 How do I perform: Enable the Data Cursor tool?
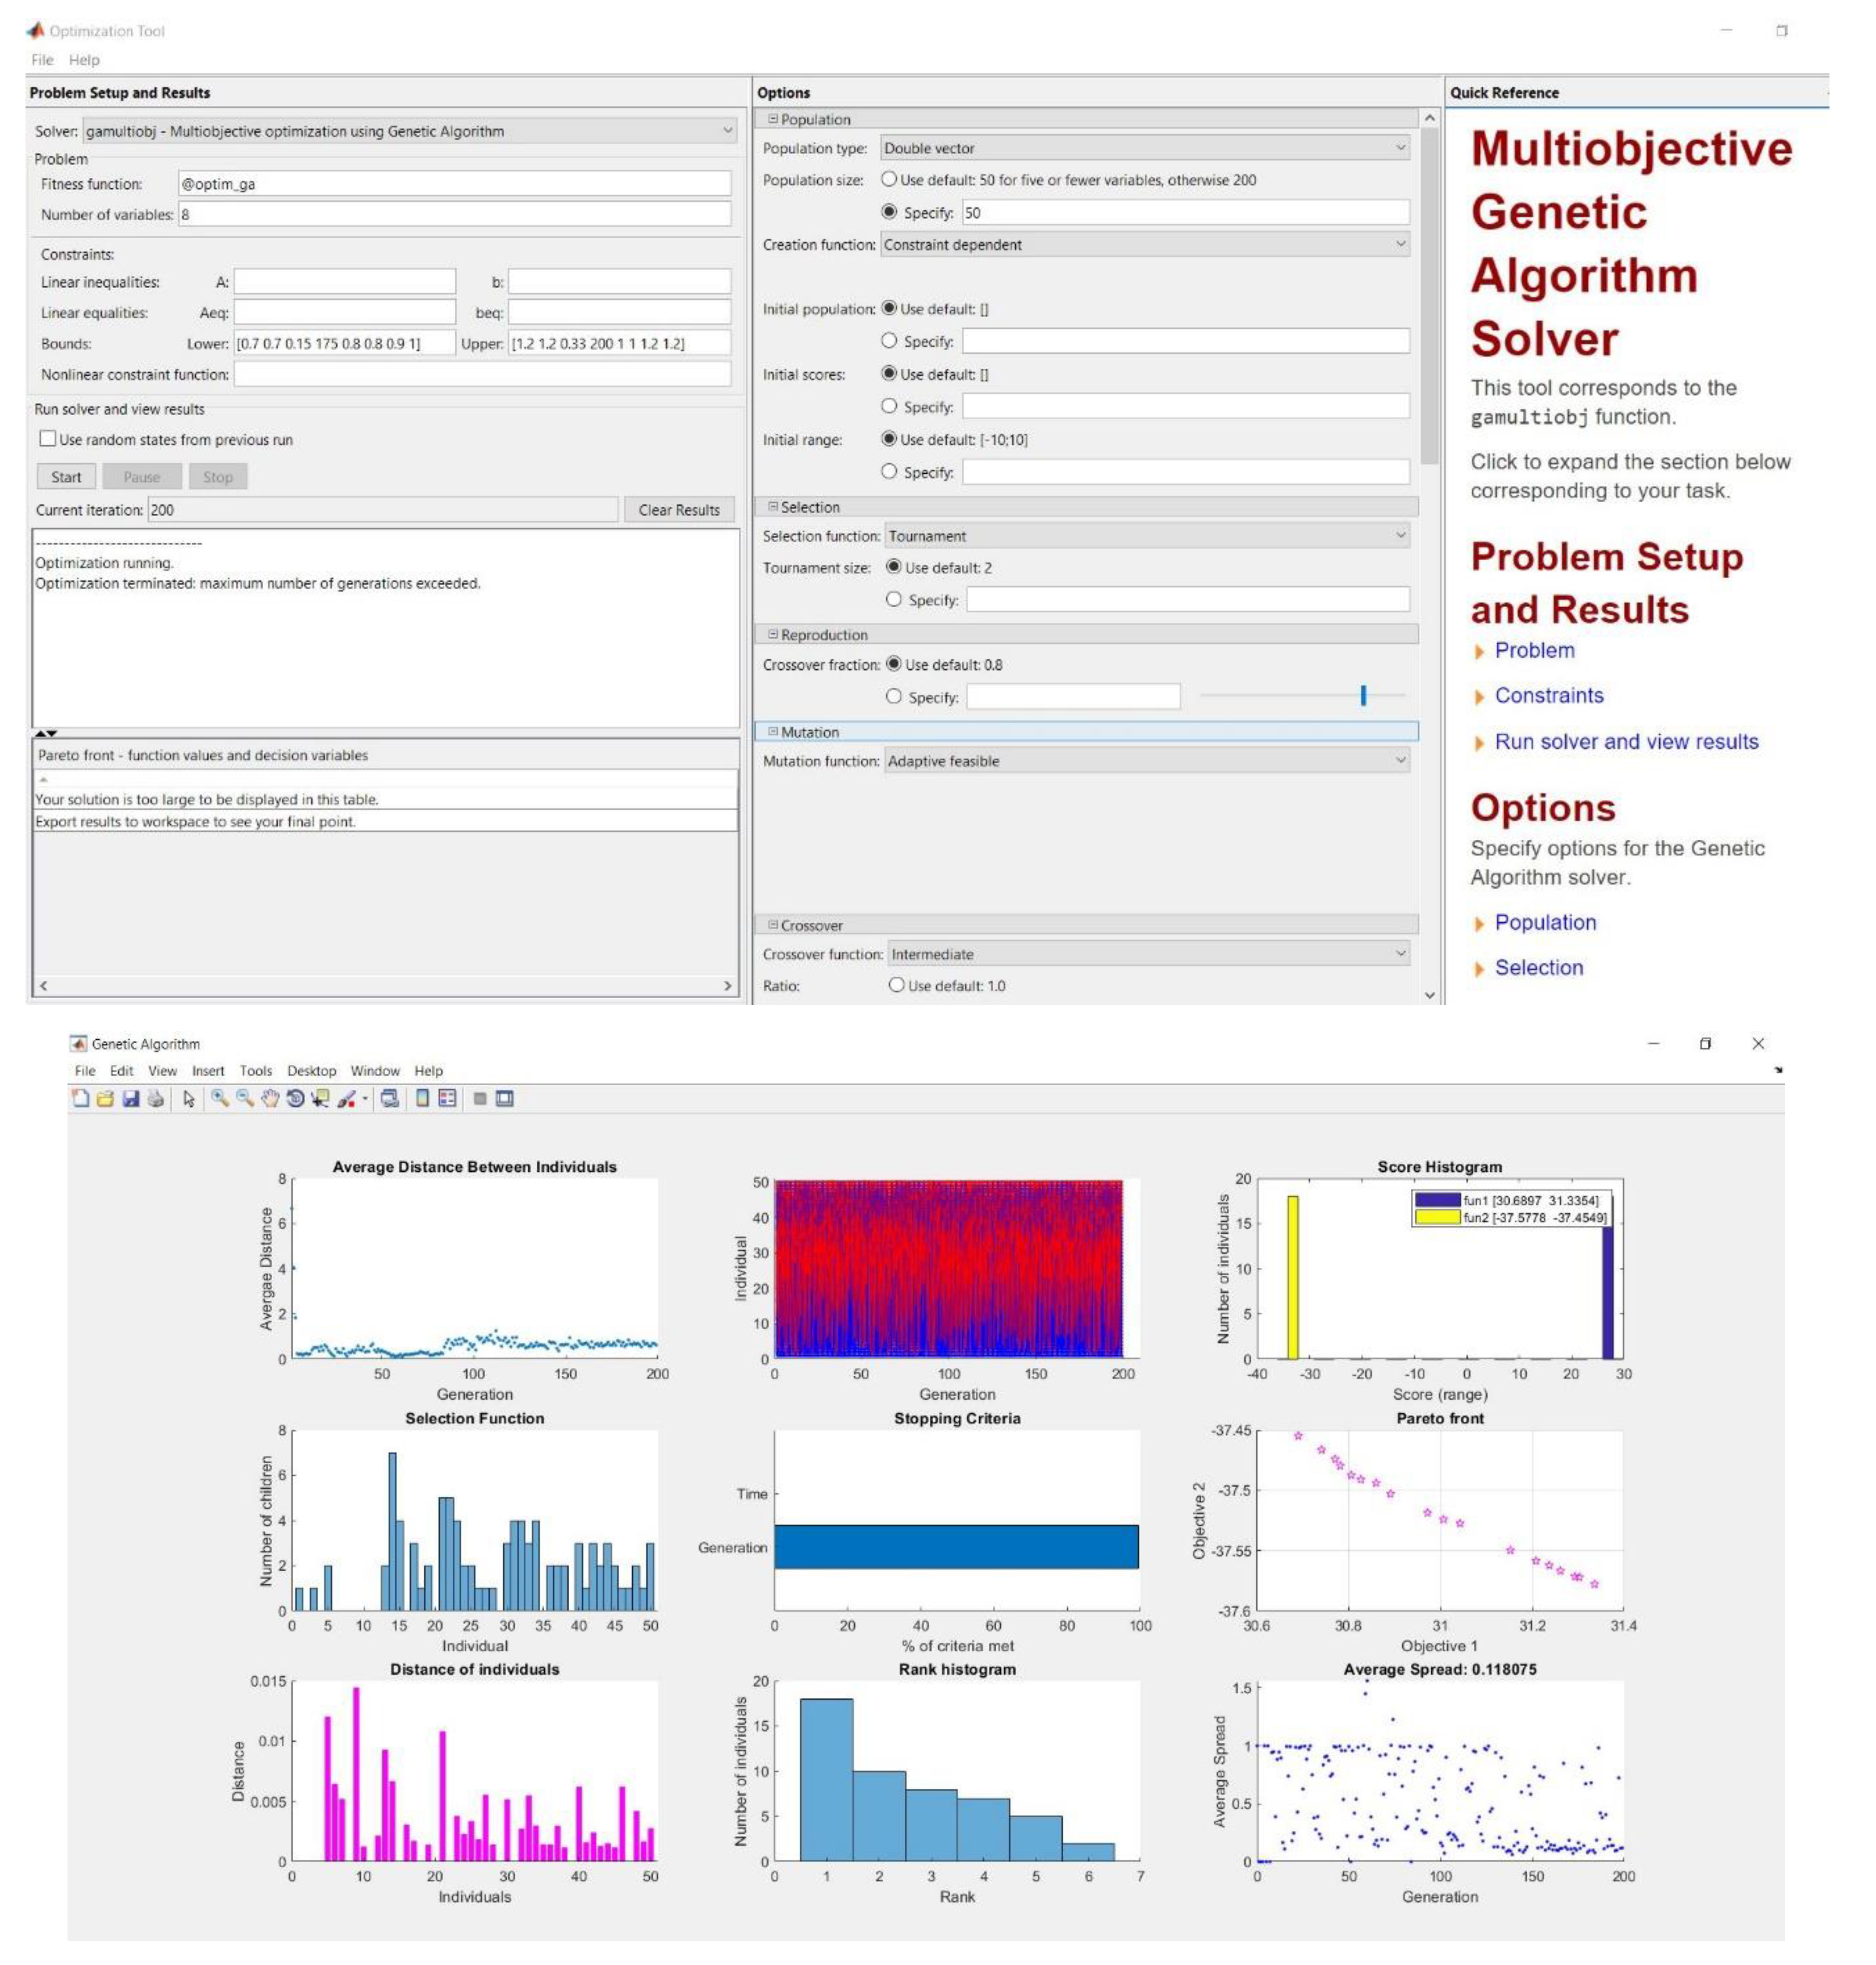pyautogui.click(x=320, y=1098)
